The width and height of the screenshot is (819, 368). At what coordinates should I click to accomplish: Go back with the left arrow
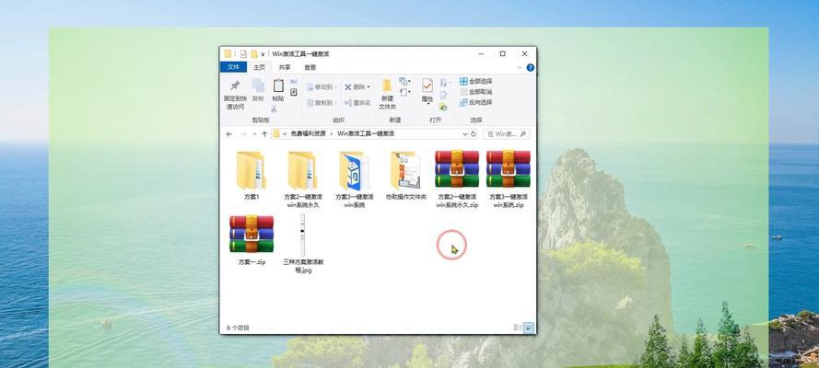(228, 134)
